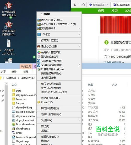Sort files by the 类型 column header
The width and height of the screenshot is (131, 145).
click(90, 85)
